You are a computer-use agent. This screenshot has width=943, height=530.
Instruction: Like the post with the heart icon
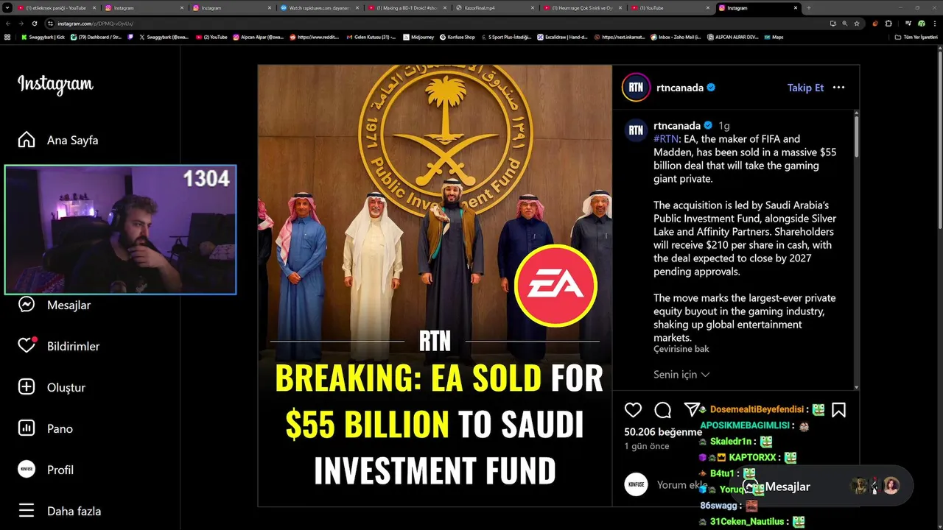[x=633, y=410]
